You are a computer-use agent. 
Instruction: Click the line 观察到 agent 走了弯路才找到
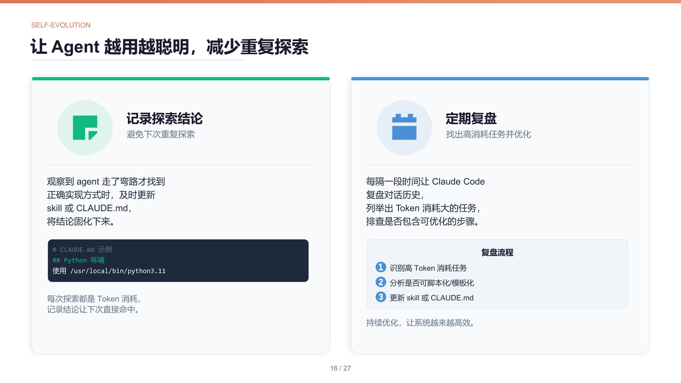(x=106, y=182)
